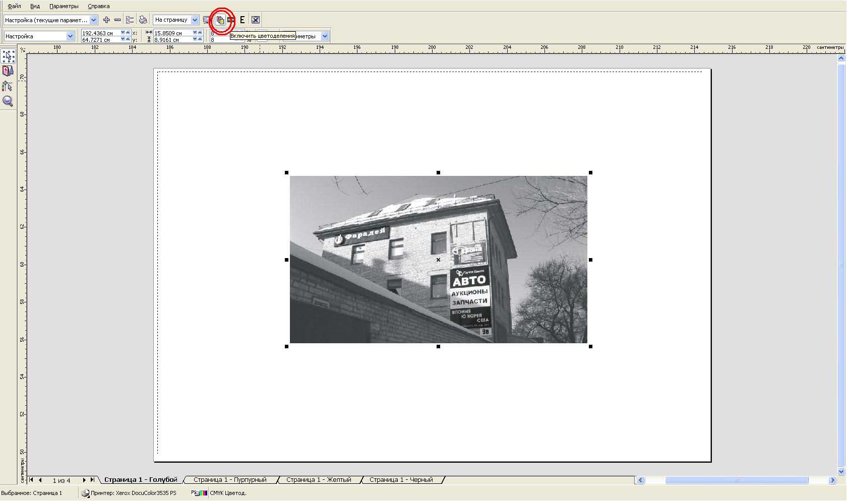Click the horizontal scrollbar thumb
Screen dimensions: 847x501
coord(737,480)
